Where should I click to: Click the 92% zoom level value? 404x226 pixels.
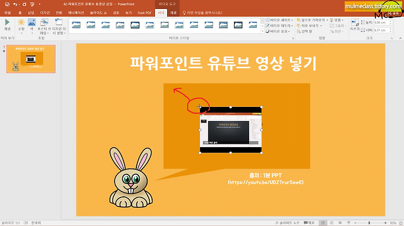click(393, 223)
